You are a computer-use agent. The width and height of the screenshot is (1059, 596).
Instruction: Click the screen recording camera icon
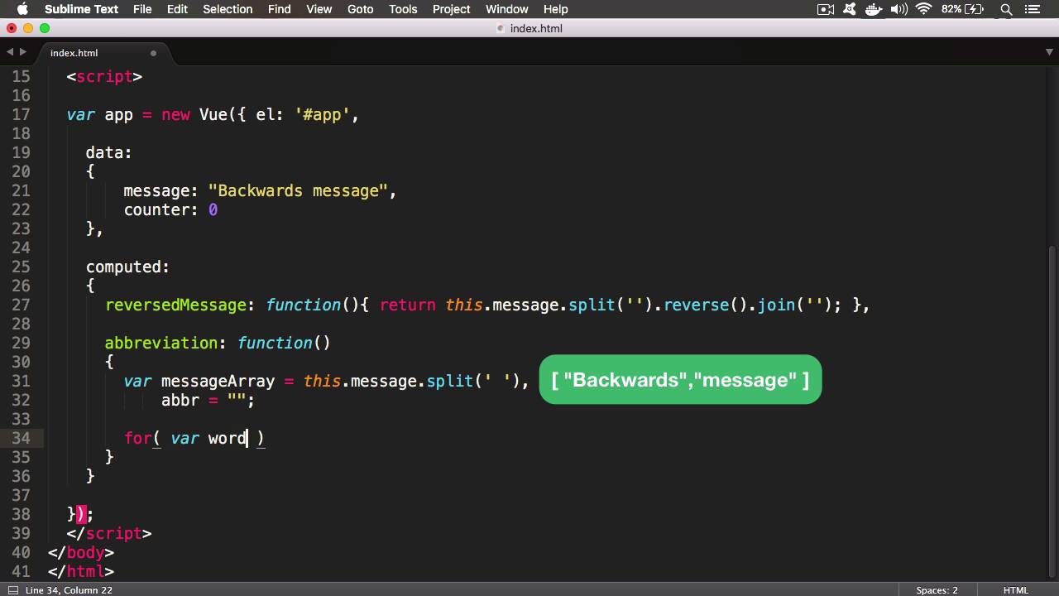pyautogui.click(x=825, y=9)
